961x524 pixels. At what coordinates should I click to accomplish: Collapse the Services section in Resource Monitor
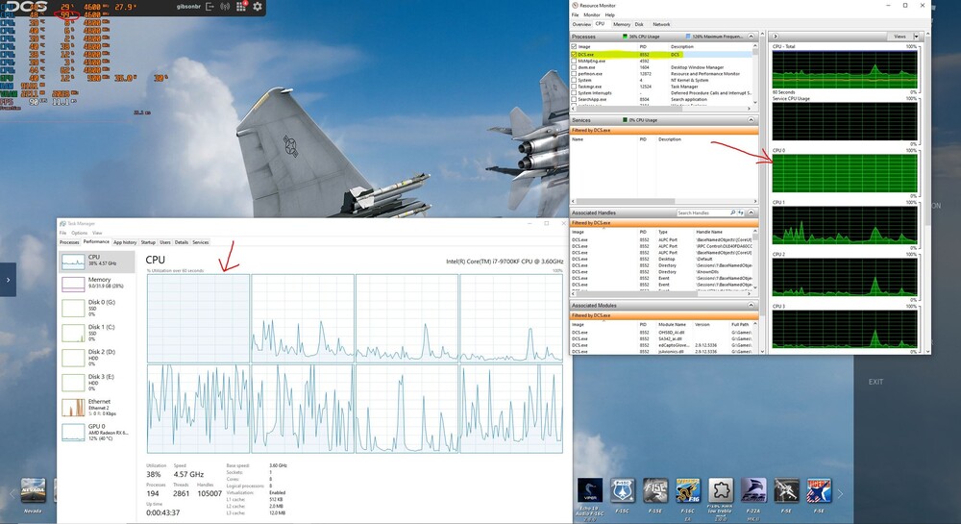751,120
